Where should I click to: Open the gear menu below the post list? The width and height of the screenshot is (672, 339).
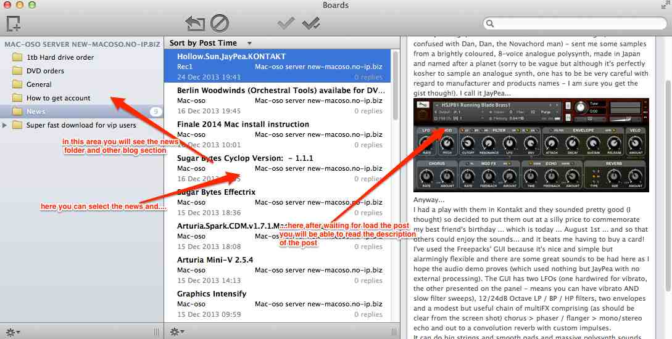pyautogui.click(x=177, y=332)
